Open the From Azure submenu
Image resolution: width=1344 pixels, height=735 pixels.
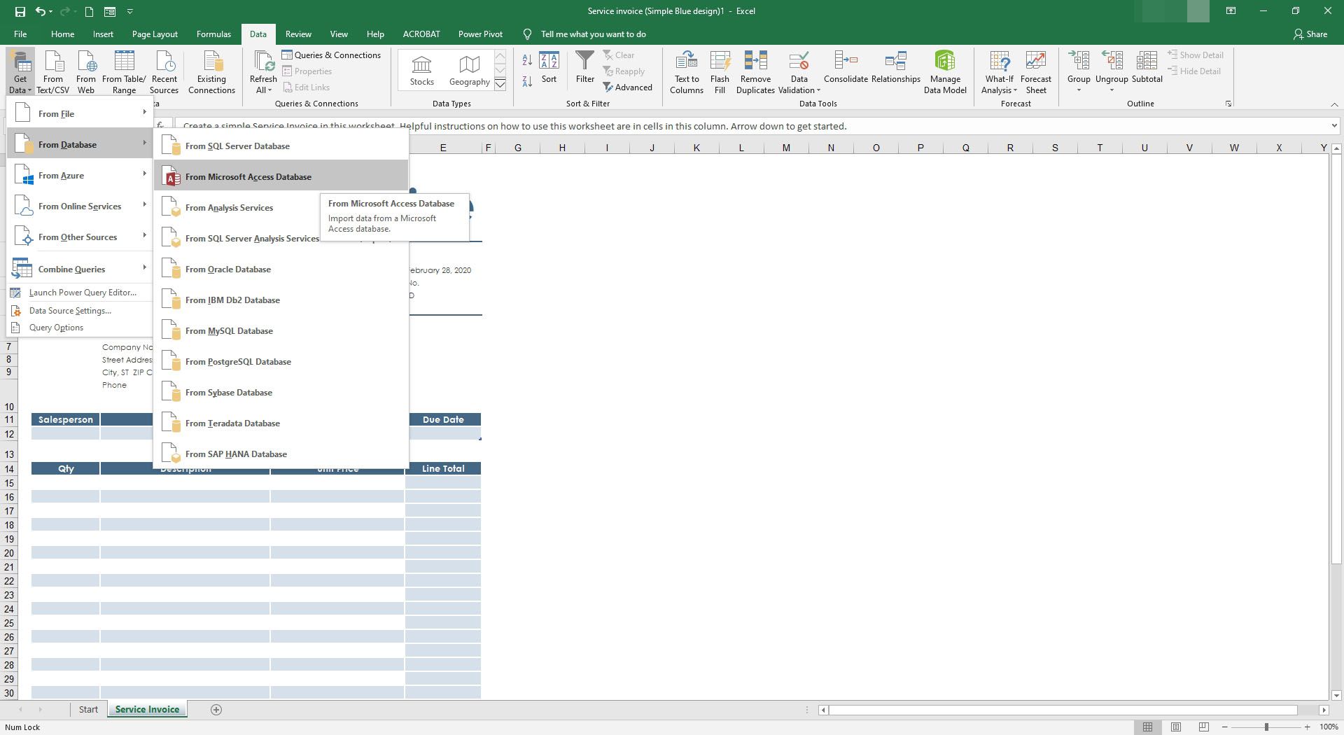point(80,175)
